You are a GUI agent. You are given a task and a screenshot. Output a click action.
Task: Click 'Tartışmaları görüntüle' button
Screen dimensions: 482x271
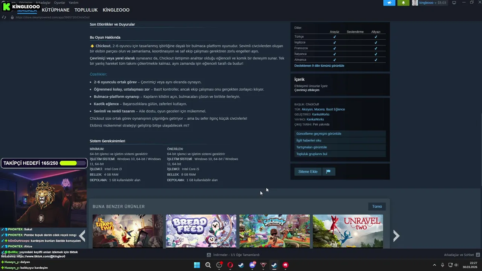coord(340,147)
